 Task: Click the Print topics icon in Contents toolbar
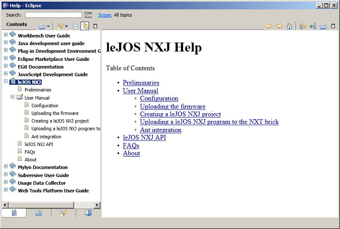(42, 26)
